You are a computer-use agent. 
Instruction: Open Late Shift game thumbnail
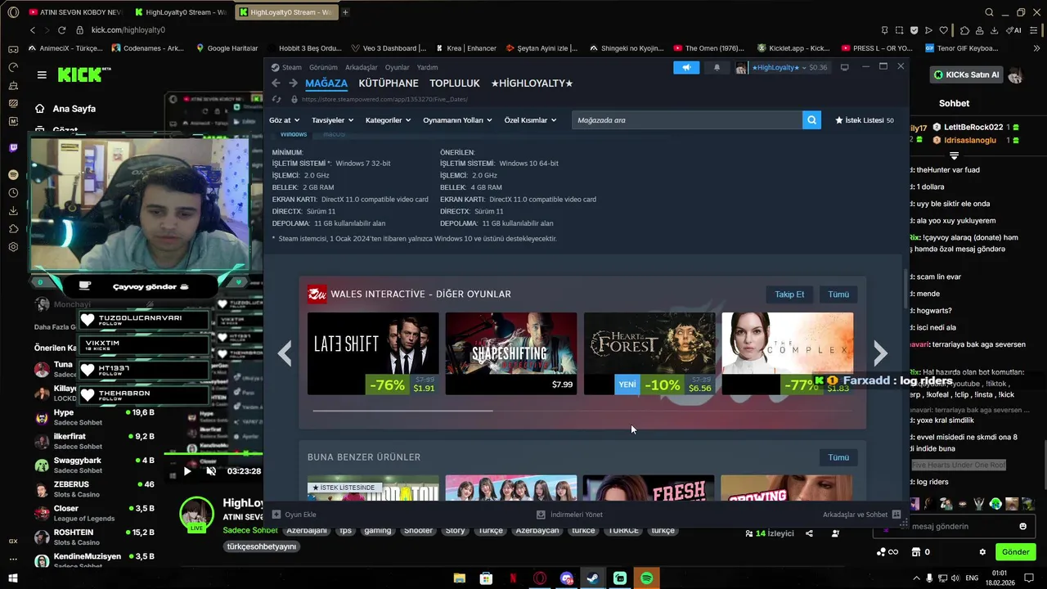(x=373, y=353)
